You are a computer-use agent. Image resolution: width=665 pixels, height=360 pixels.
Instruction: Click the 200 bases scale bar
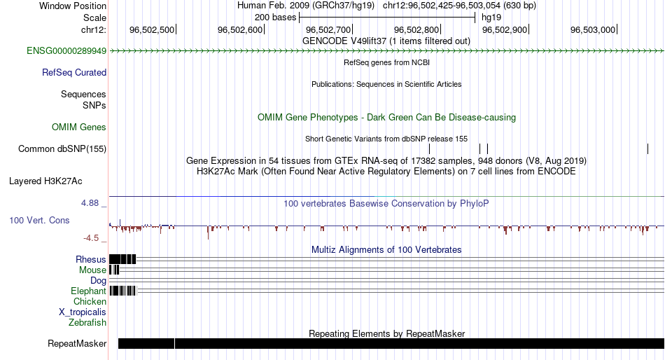387,18
